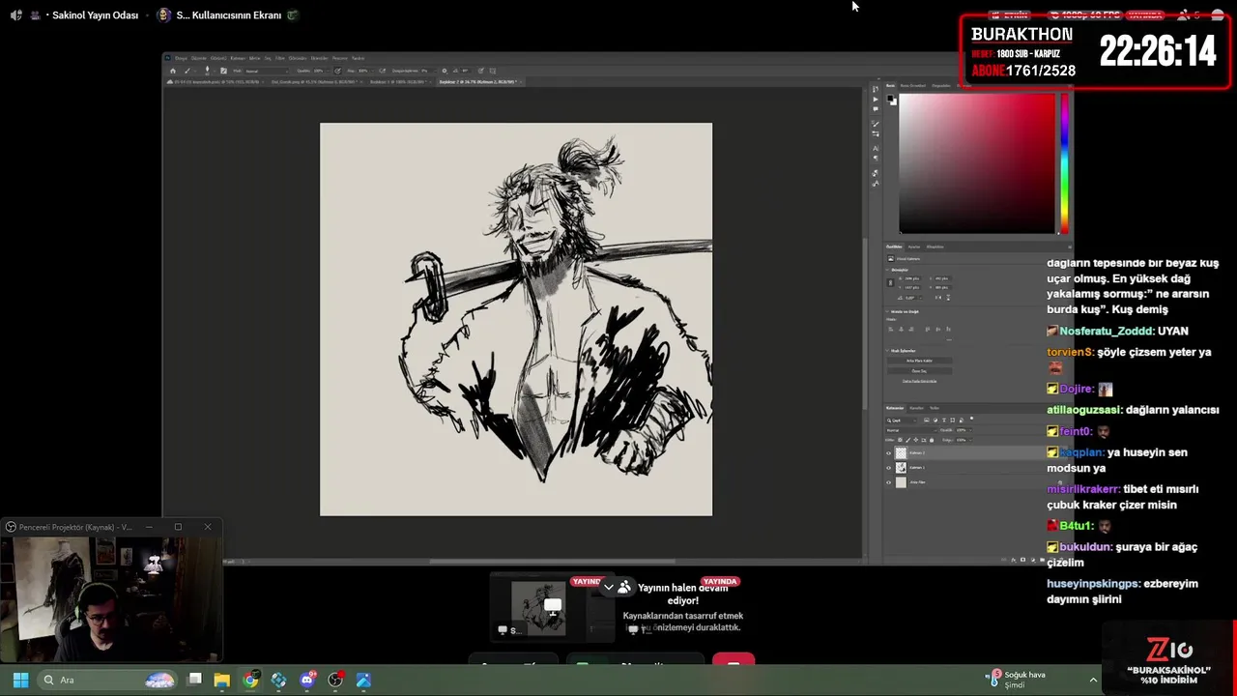Open the Brush tool preset icon
This screenshot has height=696, width=1237.
click(x=187, y=71)
